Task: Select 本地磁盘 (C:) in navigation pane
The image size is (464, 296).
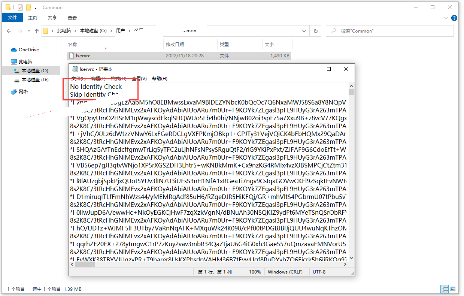Action: click(35, 70)
